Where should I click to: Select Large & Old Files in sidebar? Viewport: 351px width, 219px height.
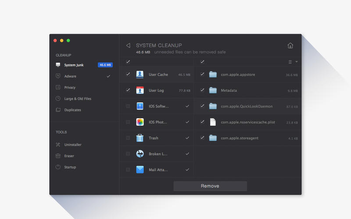[78, 99]
